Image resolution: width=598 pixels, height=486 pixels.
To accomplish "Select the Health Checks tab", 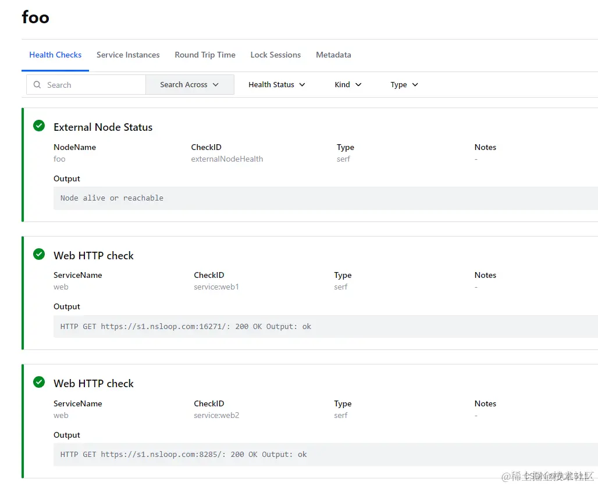I will click(x=55, y=55).
